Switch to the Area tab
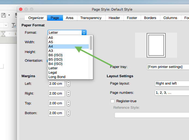 pyautogui.click(x=69, y=18)
